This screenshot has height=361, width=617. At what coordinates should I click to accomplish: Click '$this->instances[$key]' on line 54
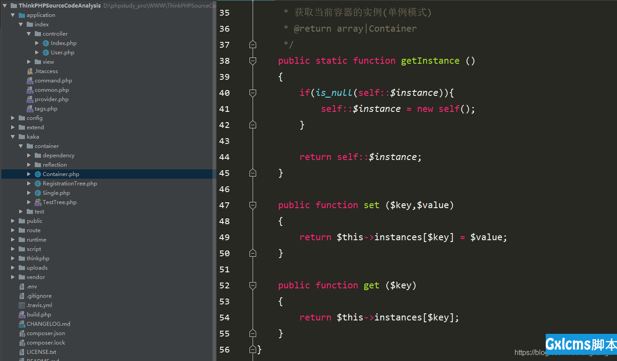point(395,317)
